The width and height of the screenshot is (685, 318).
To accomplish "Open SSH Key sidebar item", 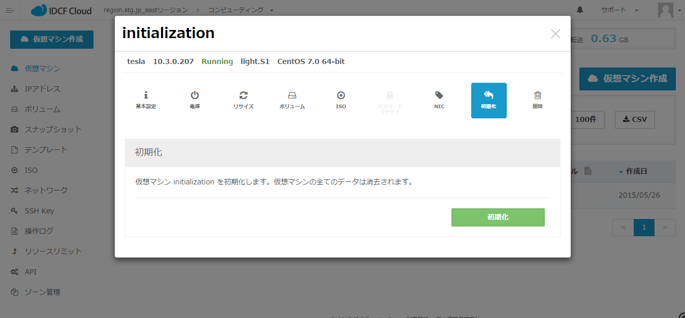I will tap(39, 211).
